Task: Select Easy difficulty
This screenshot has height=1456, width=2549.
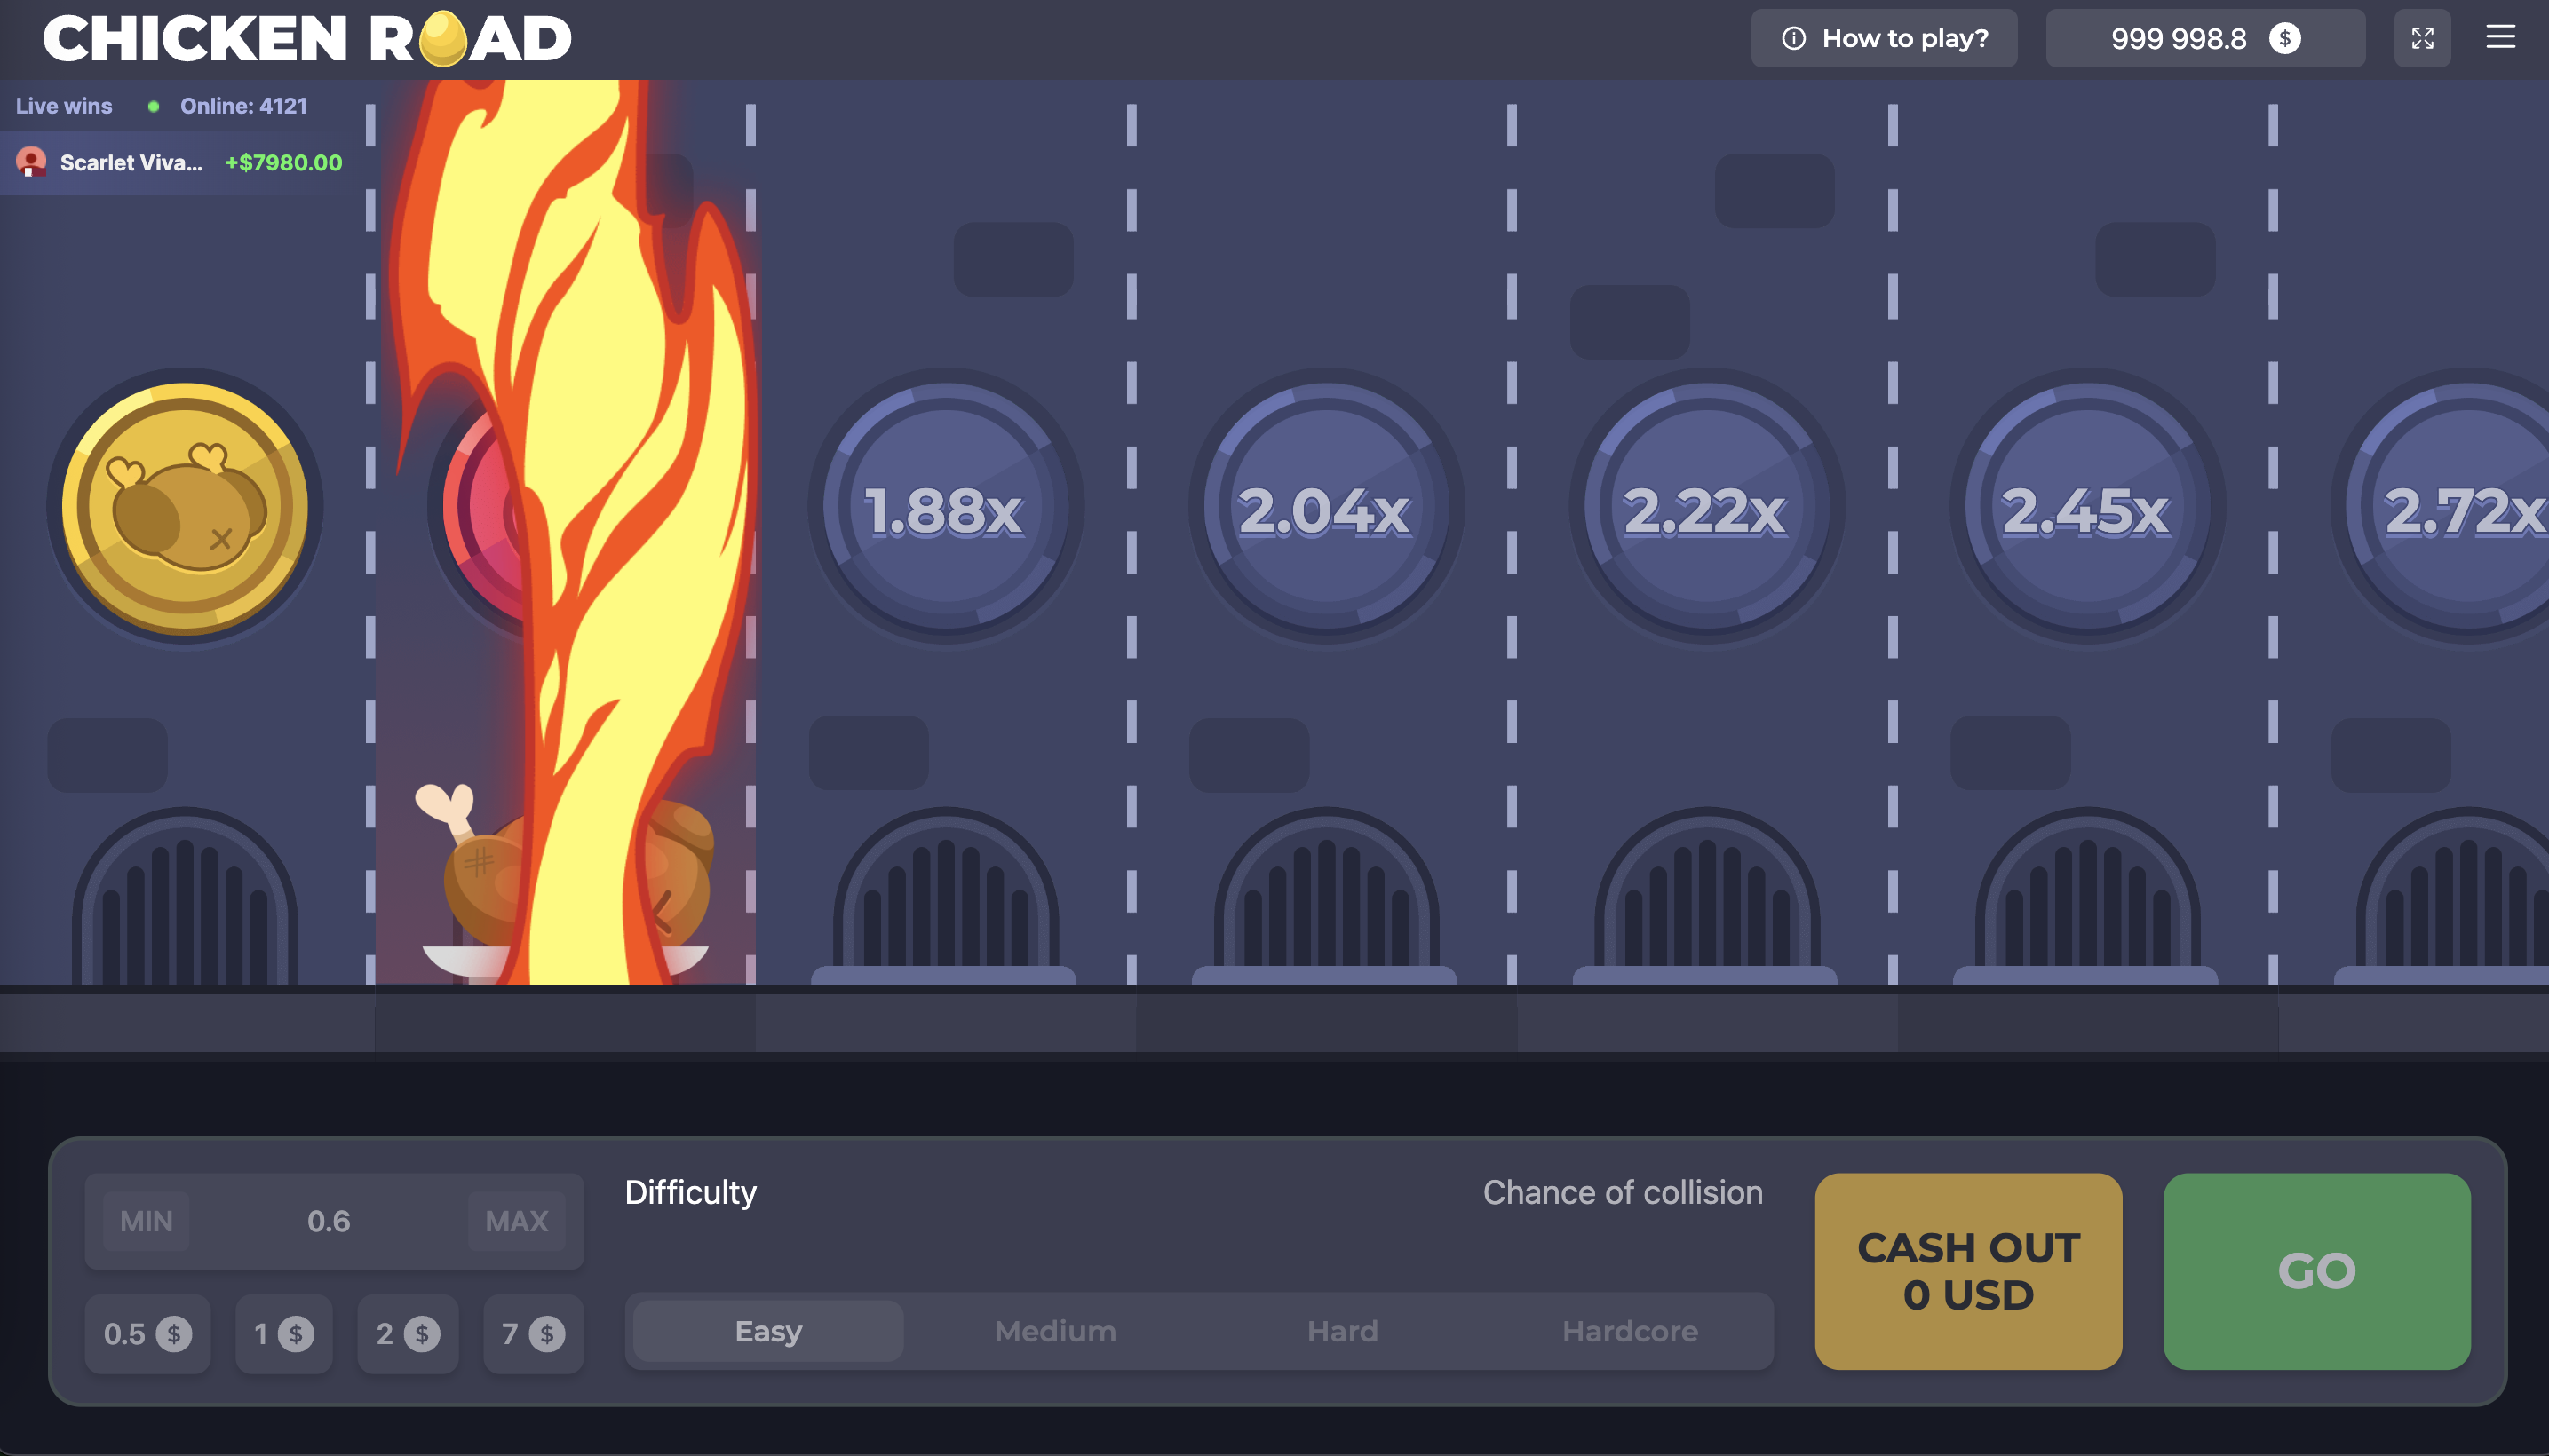Action: [768, 1331]
